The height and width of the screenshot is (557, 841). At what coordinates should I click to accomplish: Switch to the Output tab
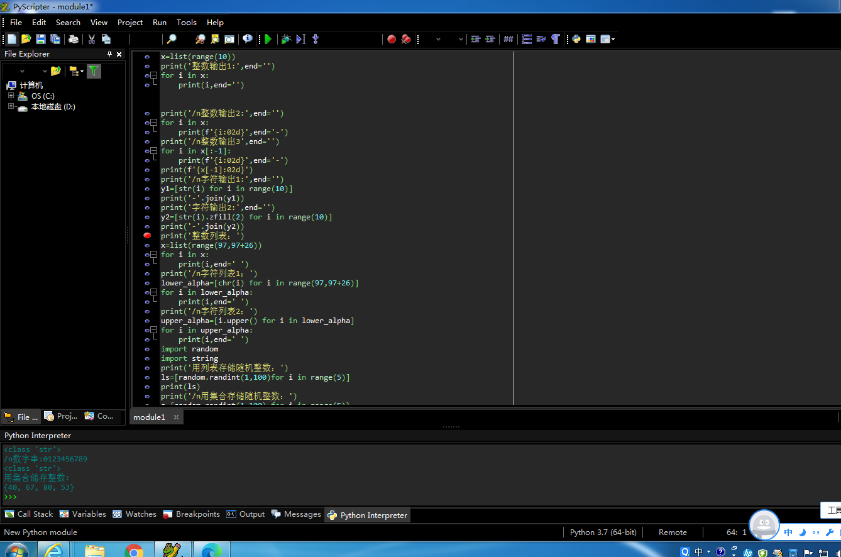[246, 514]
